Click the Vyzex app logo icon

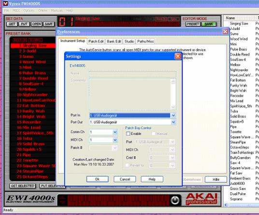coord(5,3)
